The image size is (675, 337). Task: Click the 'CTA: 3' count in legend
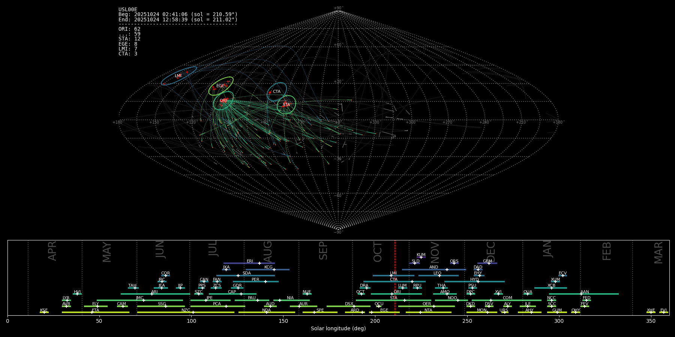[x=128, y=54]
